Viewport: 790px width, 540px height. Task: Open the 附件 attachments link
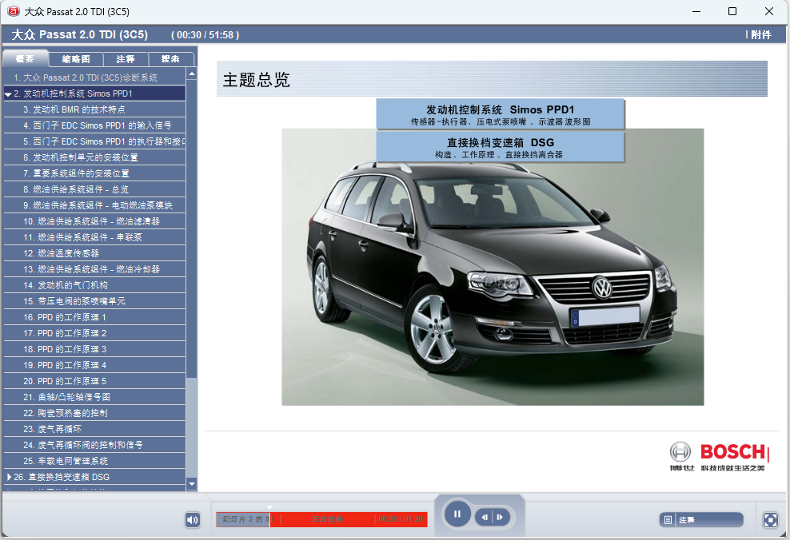click(760, 34)
